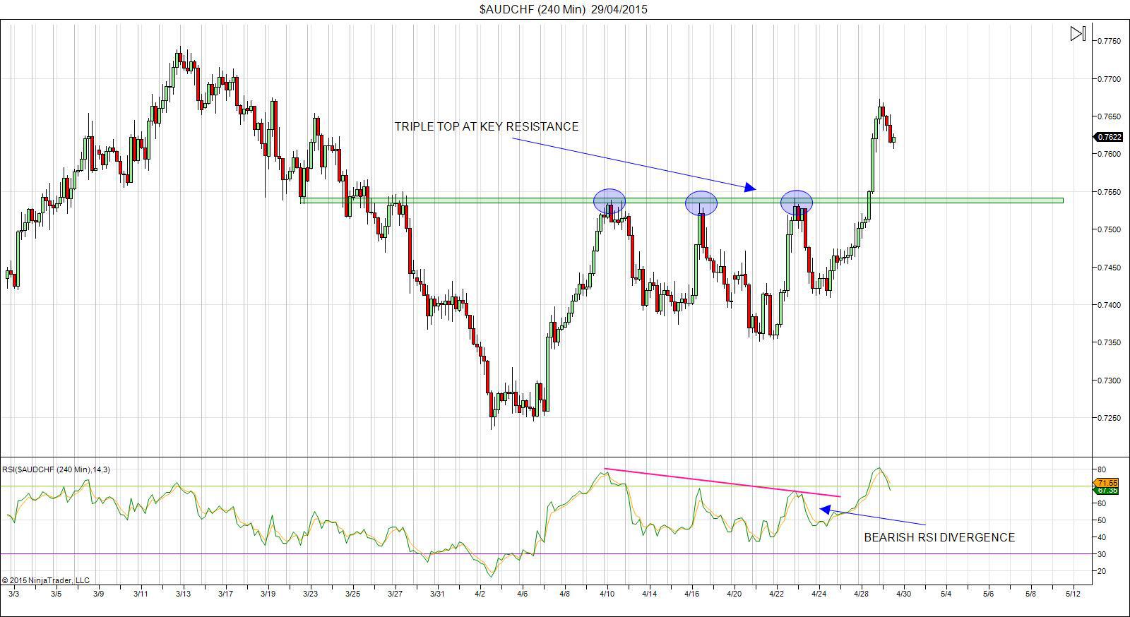1130x617 pixels.
Task: Click the 3/11 date label
Action: coord(141,594)
